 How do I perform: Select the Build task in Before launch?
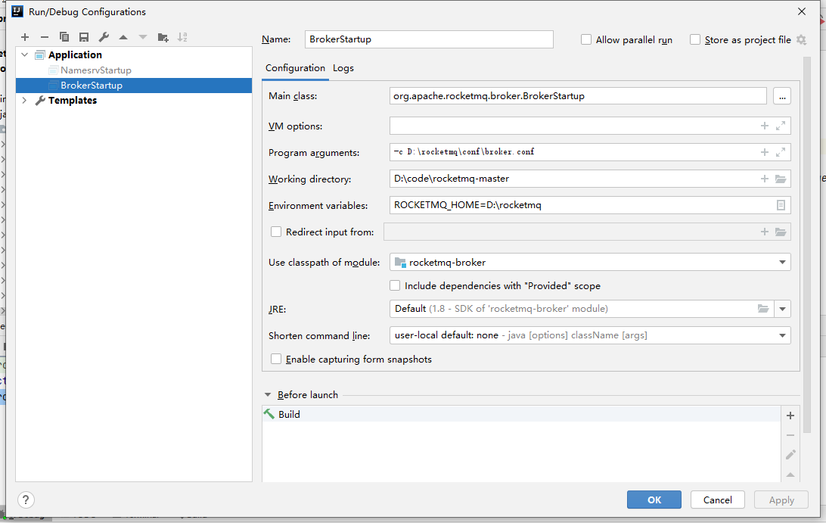pyautogui.click(x=521, y=414)
